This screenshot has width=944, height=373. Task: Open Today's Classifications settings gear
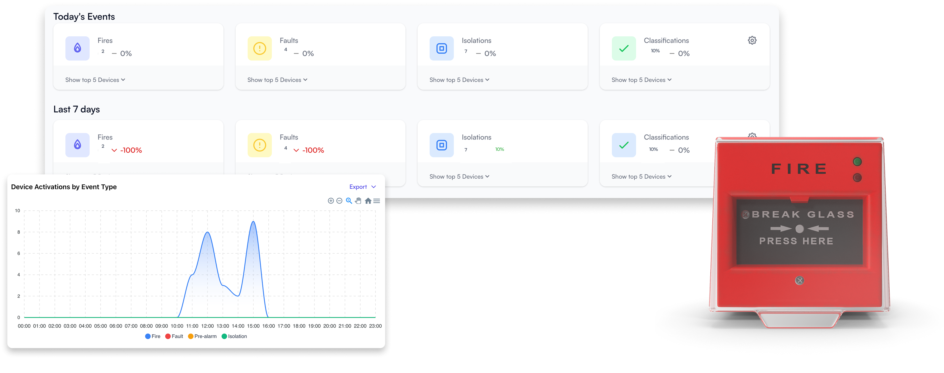[752, 40]
